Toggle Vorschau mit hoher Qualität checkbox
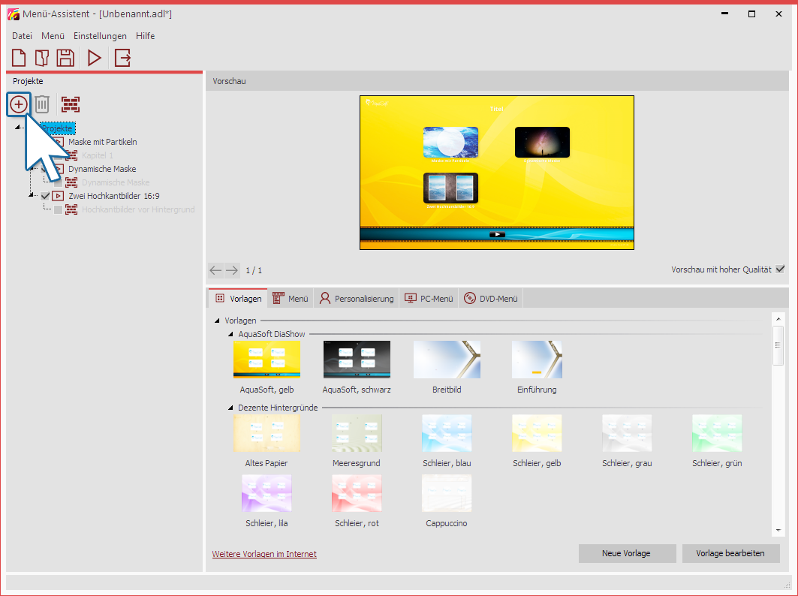This screenshot has width=798, height=596. click(780, 269)
